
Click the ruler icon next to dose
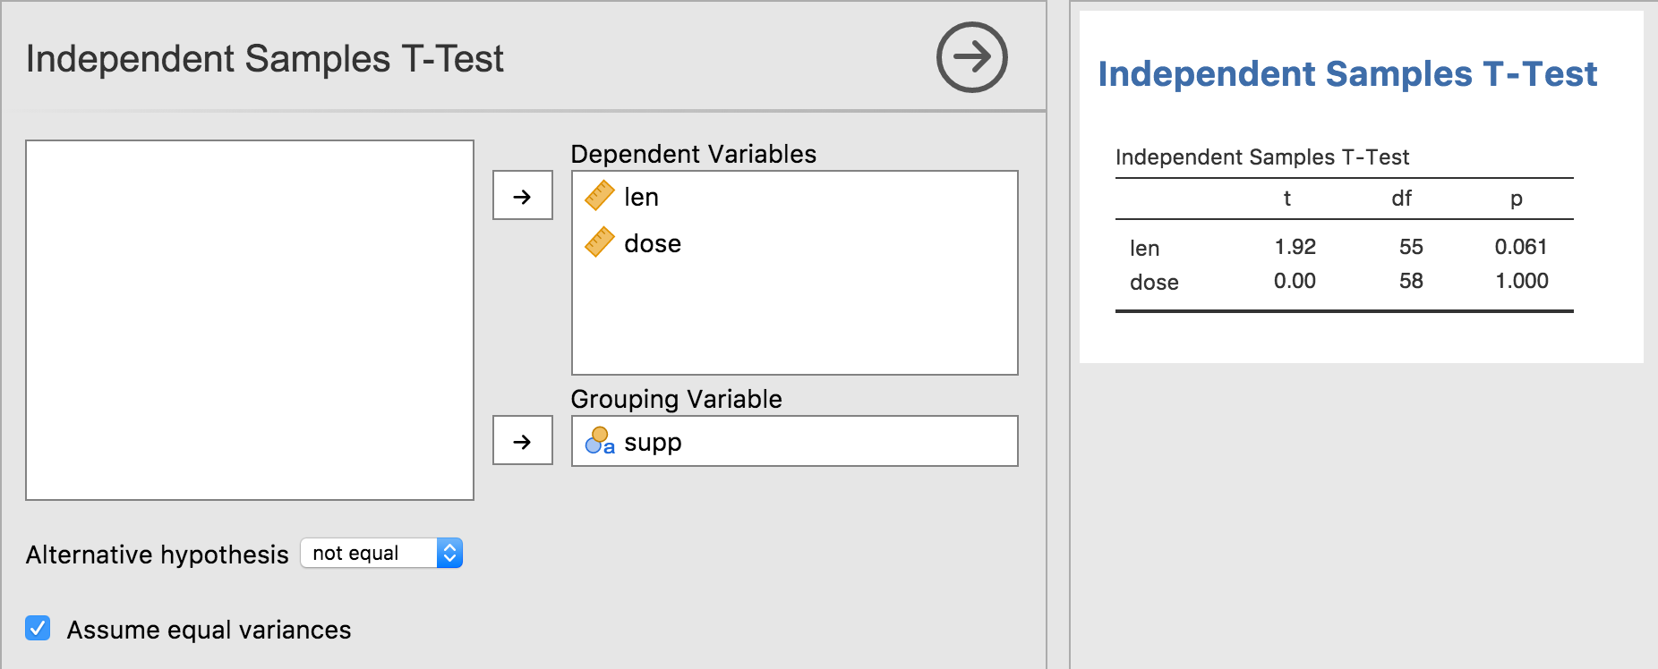point(599,242)
